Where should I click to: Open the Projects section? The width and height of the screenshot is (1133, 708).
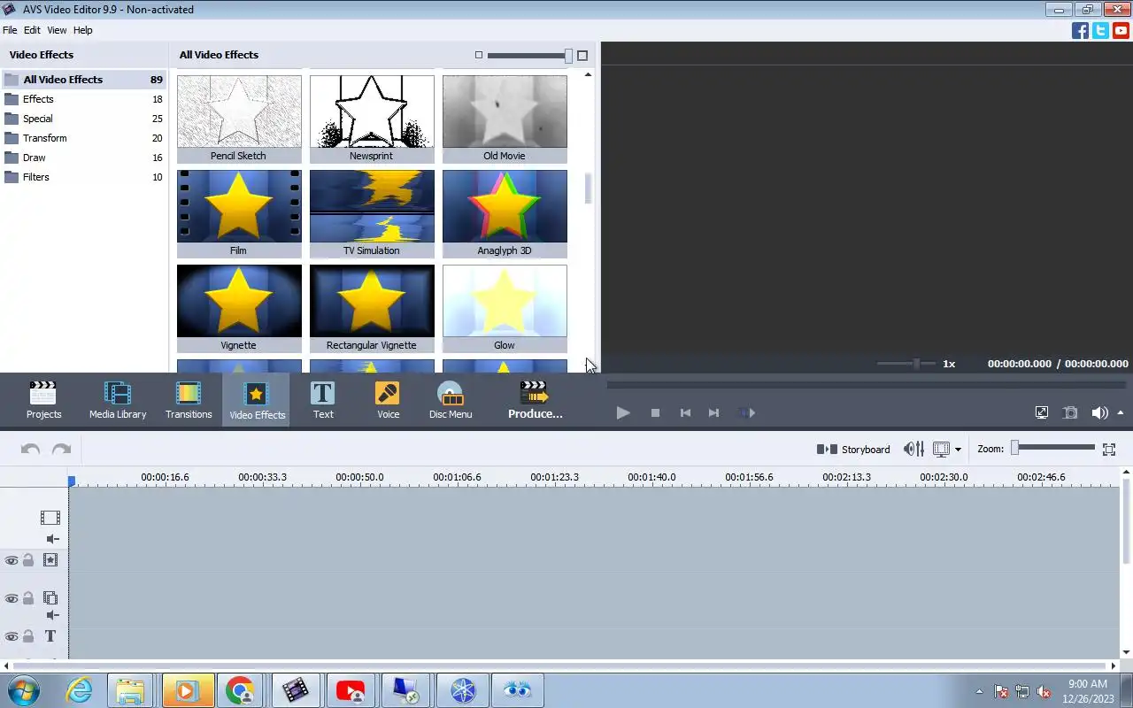(43, 400)
